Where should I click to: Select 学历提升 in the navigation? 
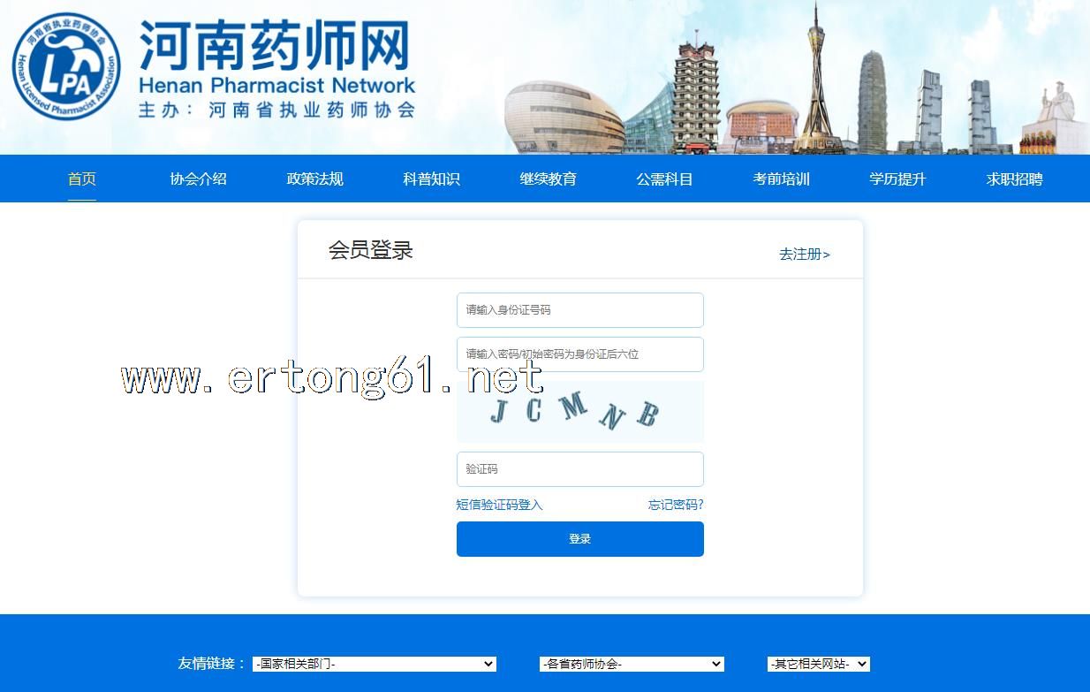click(x=898, y=179)
